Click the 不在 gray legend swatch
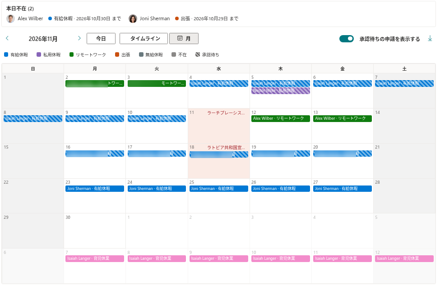Viewport: 440px width, 285px height. click(x=174, y=54)
